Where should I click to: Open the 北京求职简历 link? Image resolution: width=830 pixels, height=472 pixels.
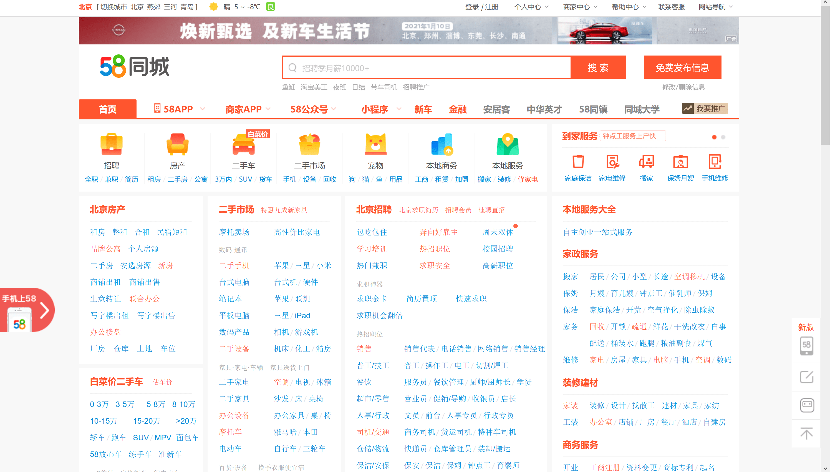[418, 210]
